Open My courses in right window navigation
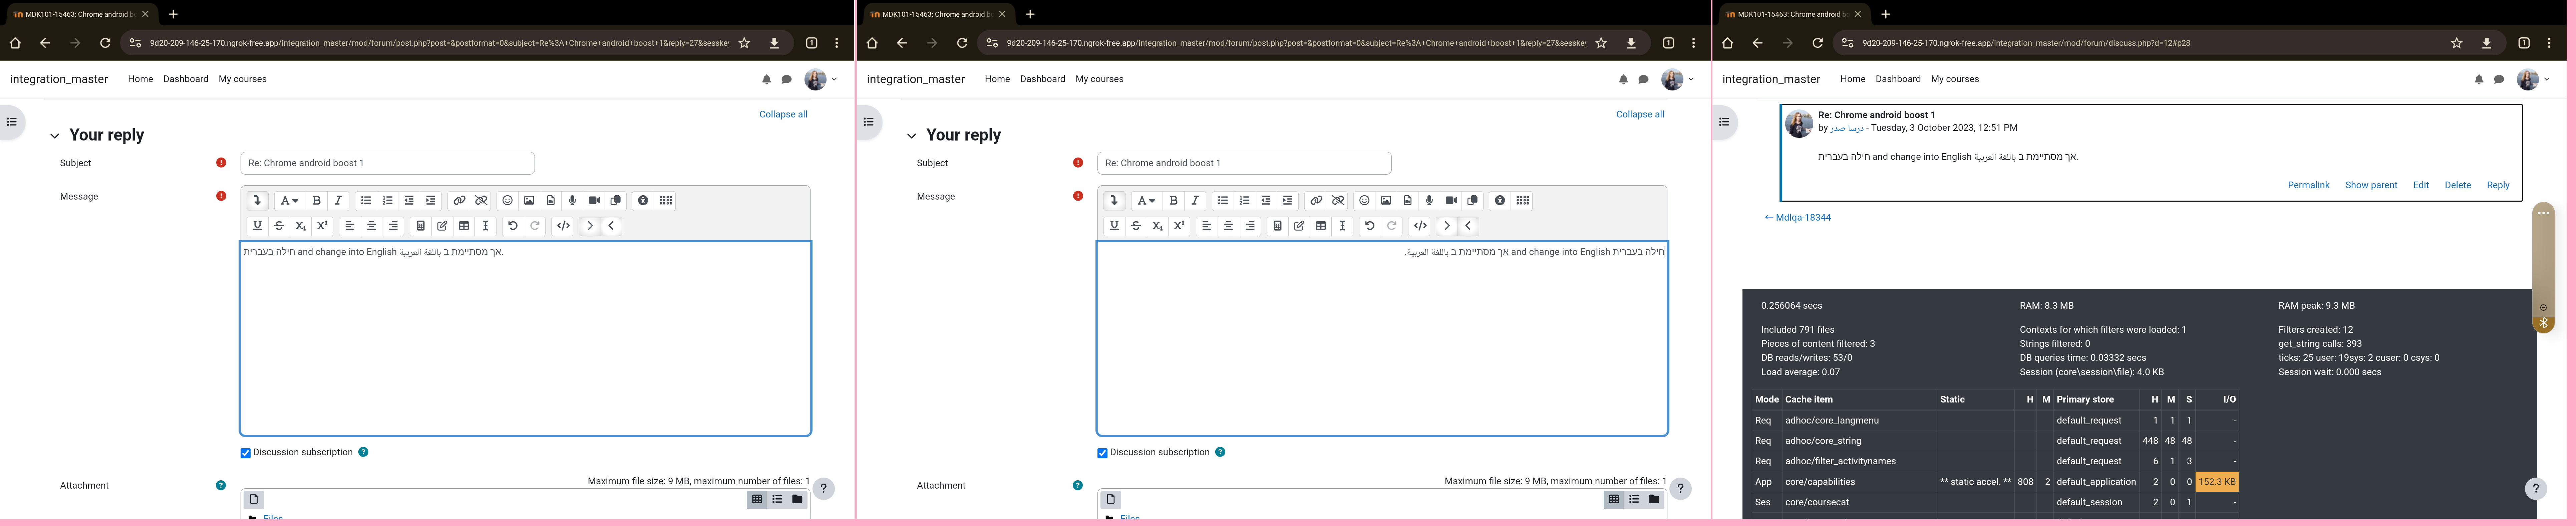Image resolution: width=2576 pixels, height=526 pixels. coord(1955,79)
